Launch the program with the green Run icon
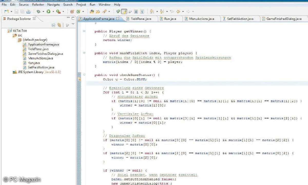This screenshot has height=185, width=308. click(x=48, y=12)
